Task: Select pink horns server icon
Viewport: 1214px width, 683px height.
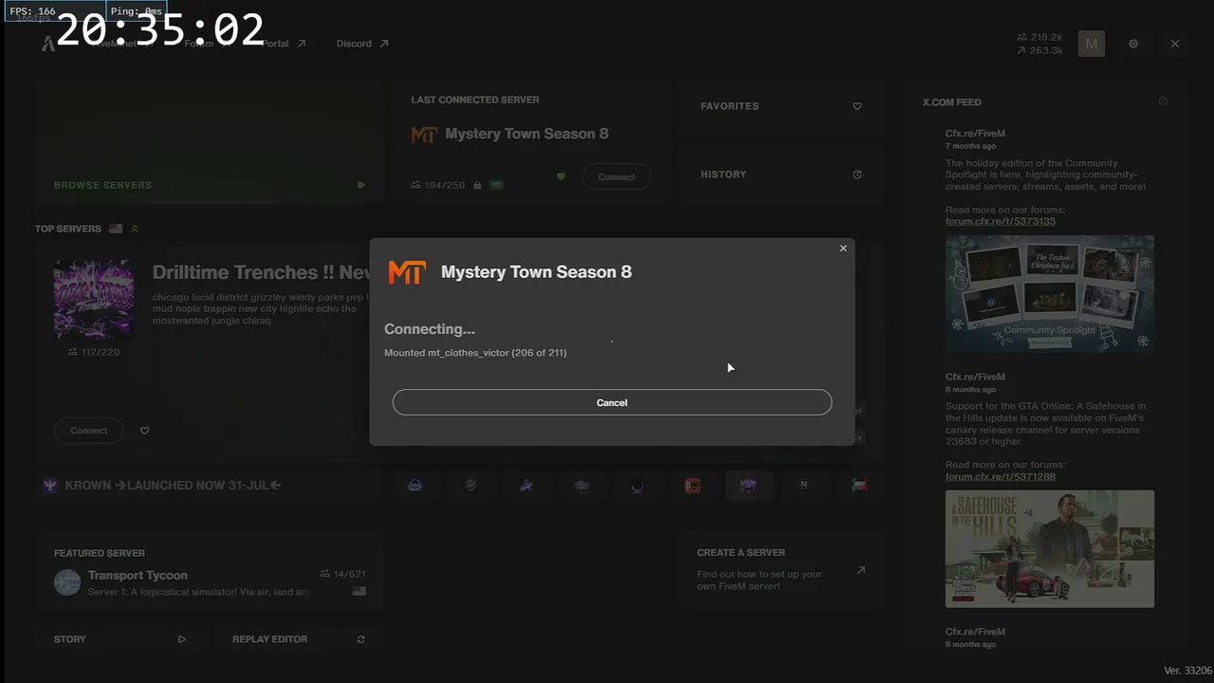Action: 637,486
